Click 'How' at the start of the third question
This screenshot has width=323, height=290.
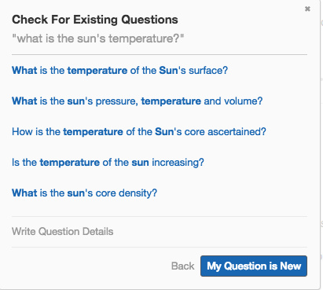pos(22,131)
